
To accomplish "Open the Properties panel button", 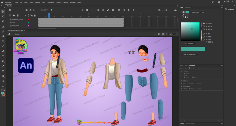I will (x=230, y=9).
